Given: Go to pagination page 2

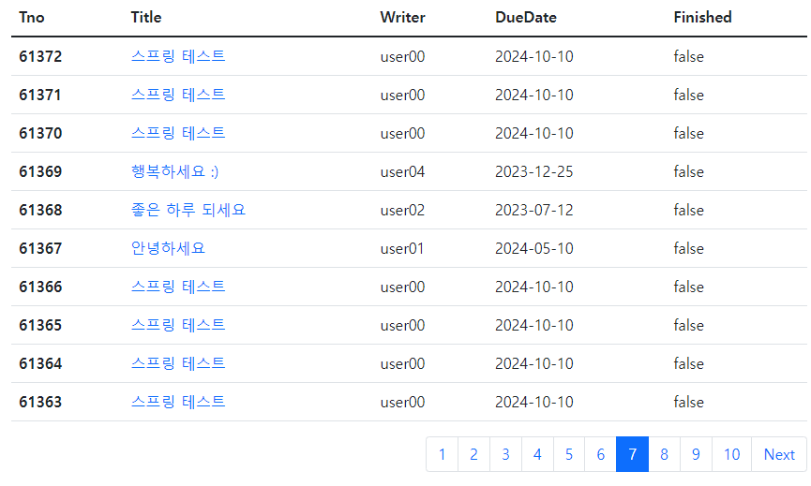Looking at the screenshot, I should pyautogui.click(x=473, y=454).
